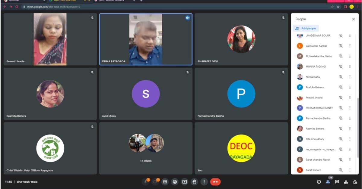Click the '17 others' participant tile
This screenshot has width=362, height=189.
146,148
